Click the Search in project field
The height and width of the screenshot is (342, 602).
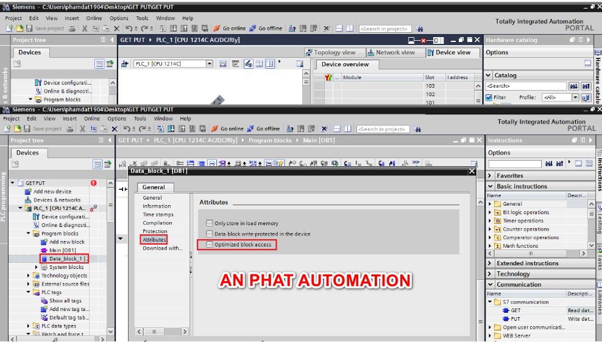(382, 129)
